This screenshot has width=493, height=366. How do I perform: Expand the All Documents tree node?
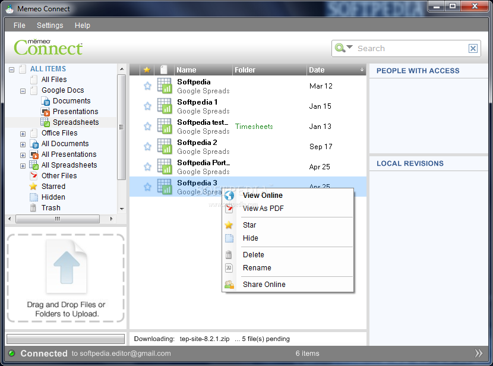(23, 144)
